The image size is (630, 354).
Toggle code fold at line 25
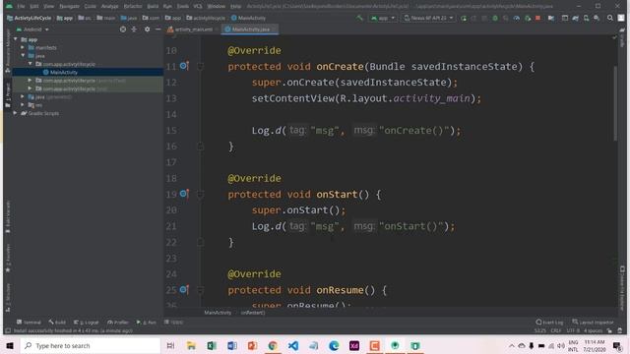tap(200, 290)
